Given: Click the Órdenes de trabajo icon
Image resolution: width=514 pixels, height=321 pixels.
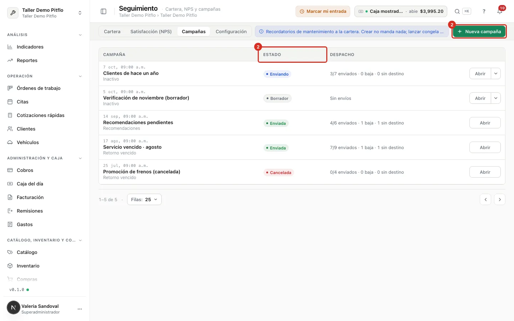Looking at the screenshot, I should pyautogui.click(x=10, y=88).
